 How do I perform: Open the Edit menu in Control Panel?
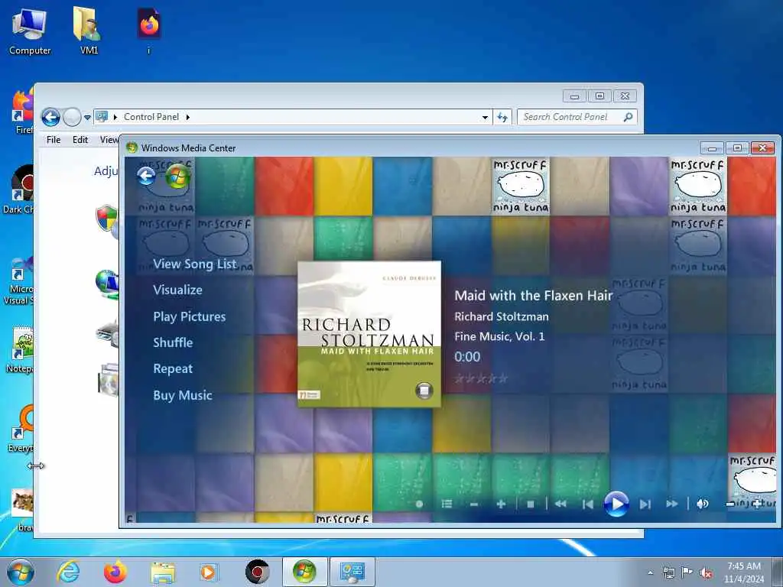click(x=80, y=140)
